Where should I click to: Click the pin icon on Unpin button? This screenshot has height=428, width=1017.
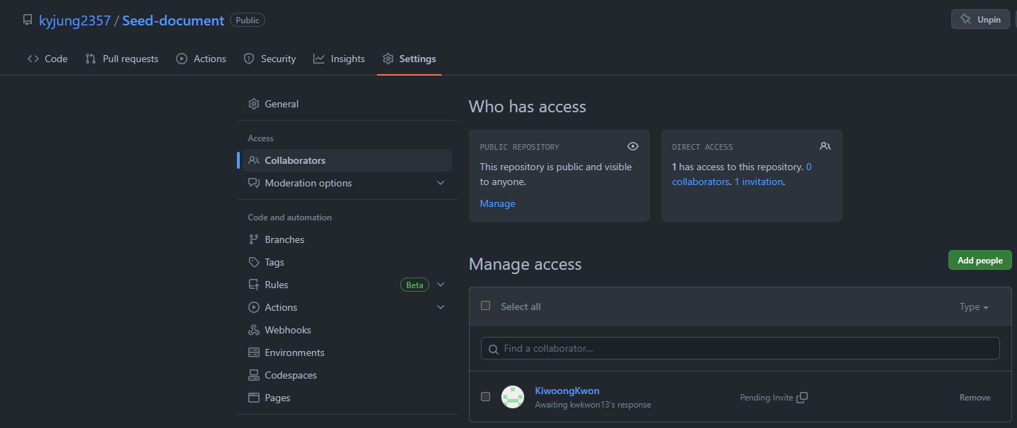[x=966, y=19]
